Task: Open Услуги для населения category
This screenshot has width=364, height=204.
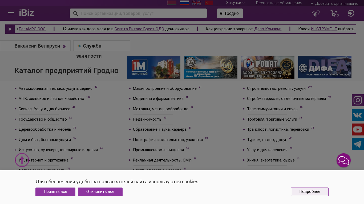Action: [267, 150]
